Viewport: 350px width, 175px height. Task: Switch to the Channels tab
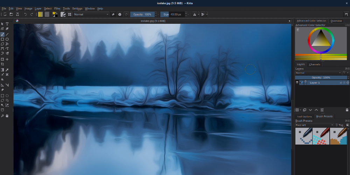pos(314,64)
